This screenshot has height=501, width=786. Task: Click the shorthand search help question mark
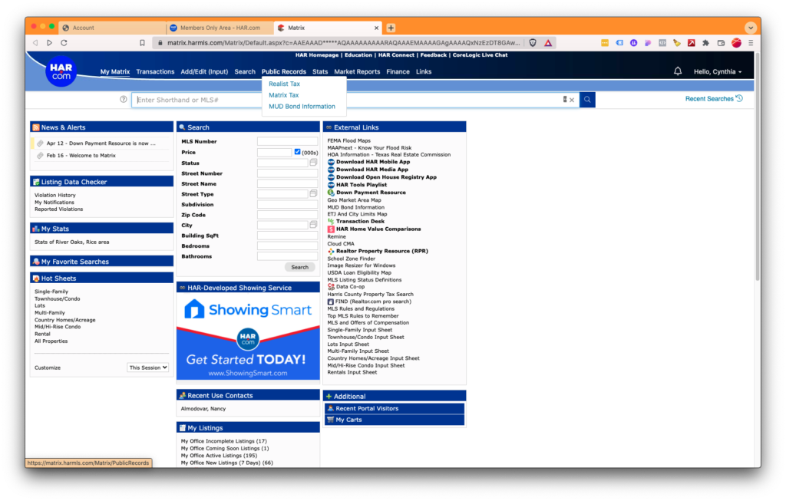pyautogui.click(x=124, y=100)
